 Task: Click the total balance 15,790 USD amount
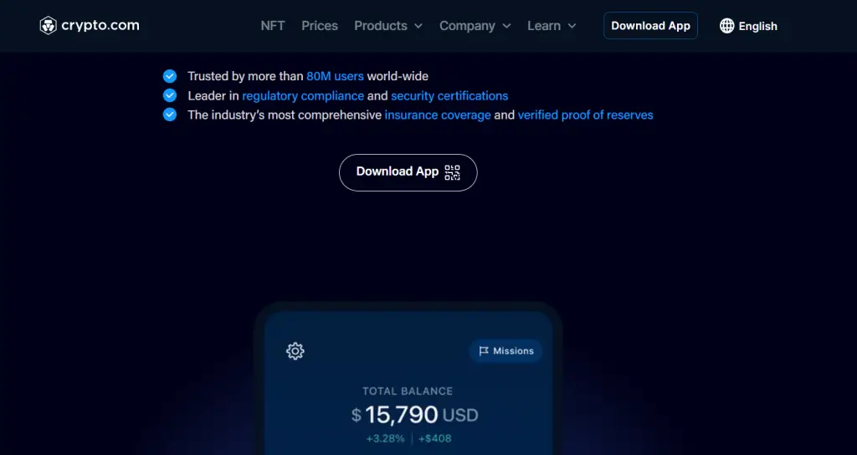pyautogui.click(x=414, y=414)
